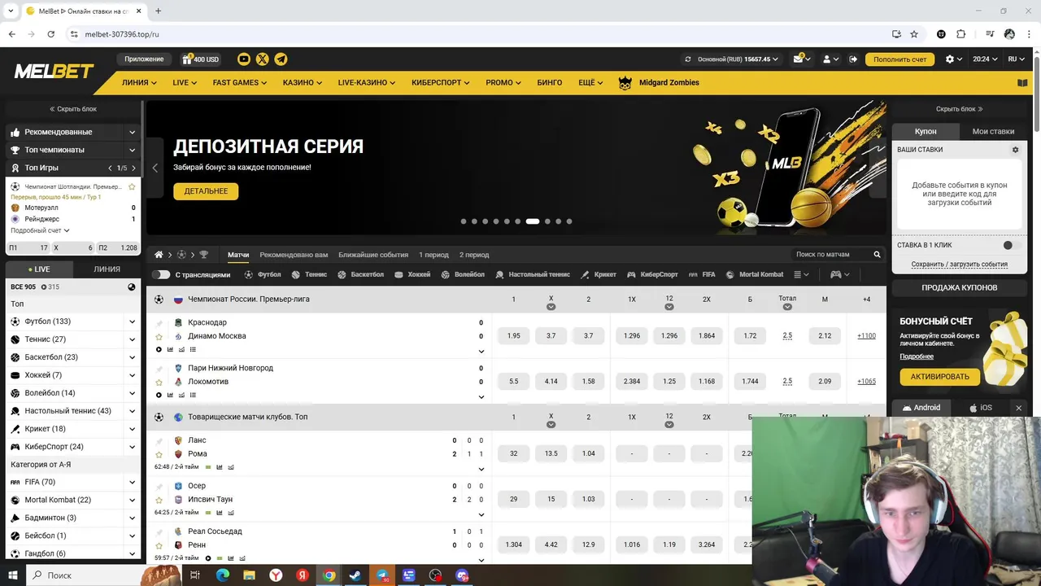The height and width of the screenshot is (586, 1041).
Task: Open the КИБЕРСПОРТ menu
Action: click(441, 82)
